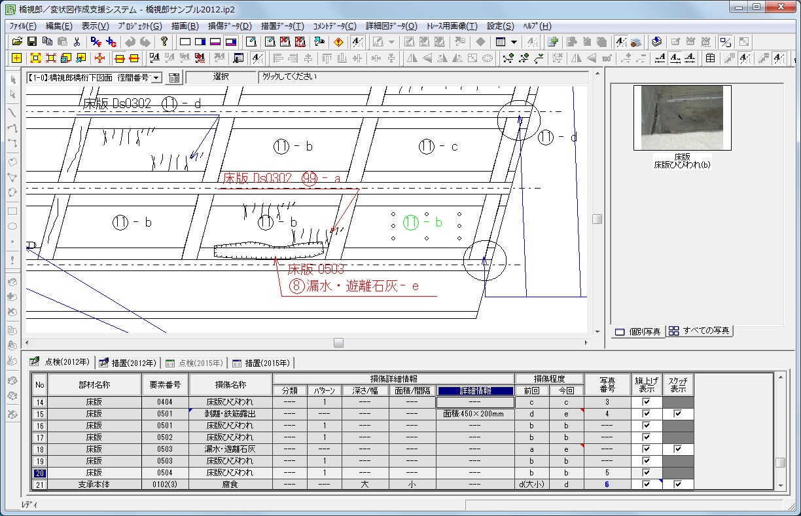
Task: Open the drawing selector dropdown 橋視郎橋桁下図面
Action: point(156,77)
